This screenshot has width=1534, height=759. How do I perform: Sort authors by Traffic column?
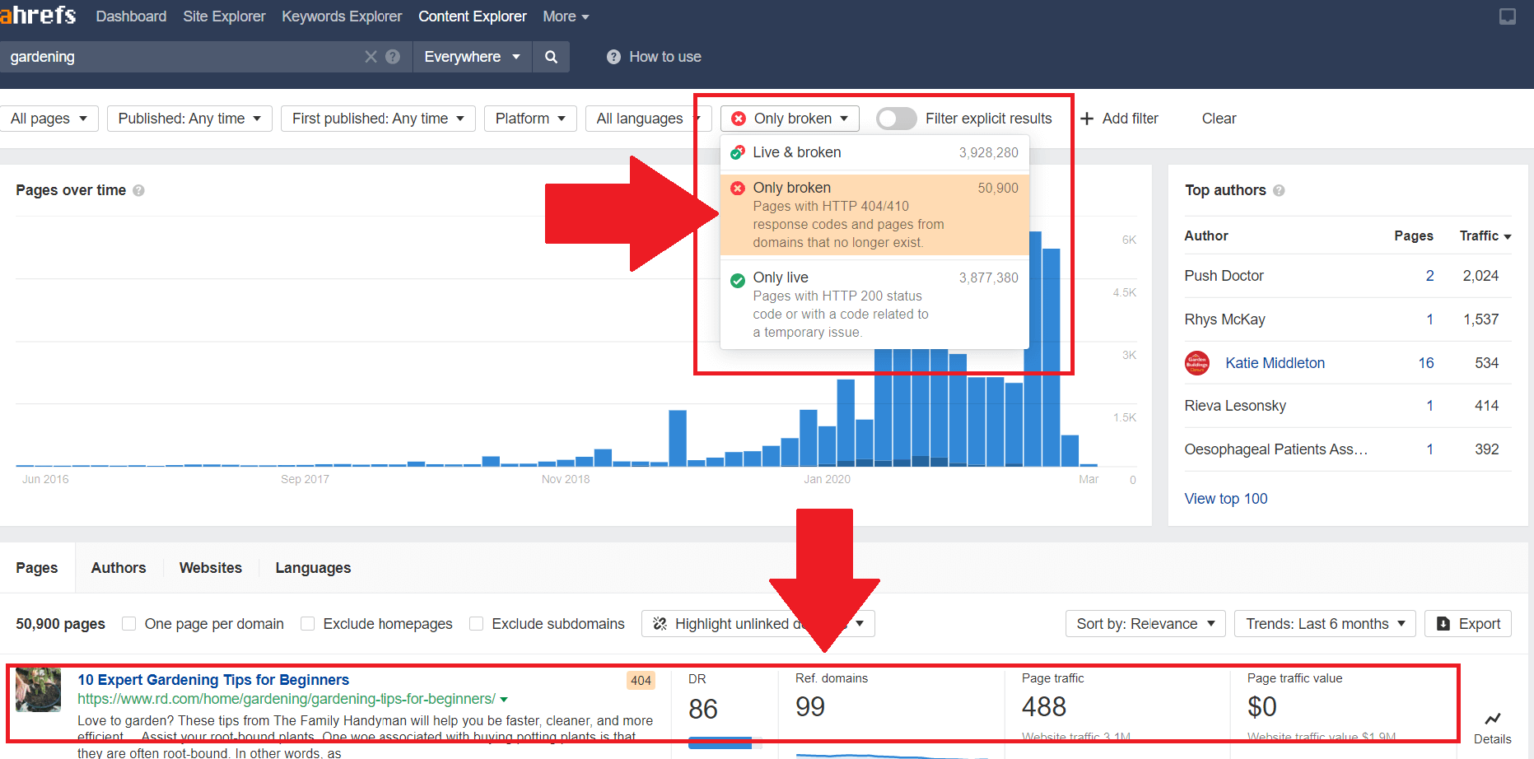click(x=1485, y=236)
